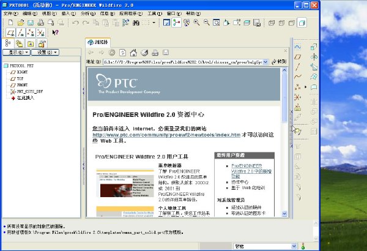
Task: Repaint the screen with the redraw icon
Action: pos(166,23)
